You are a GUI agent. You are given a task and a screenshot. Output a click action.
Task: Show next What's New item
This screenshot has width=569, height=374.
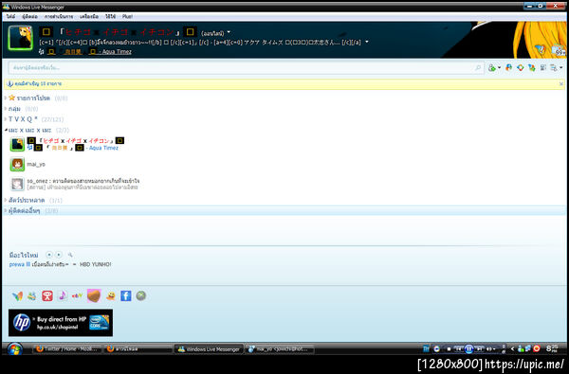pyautogui.click(x=59, y=255)
